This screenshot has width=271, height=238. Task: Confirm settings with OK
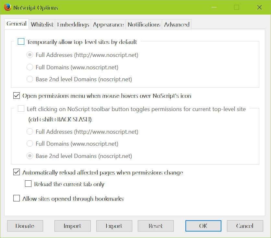pyautogui.click(x=203, y=226)
